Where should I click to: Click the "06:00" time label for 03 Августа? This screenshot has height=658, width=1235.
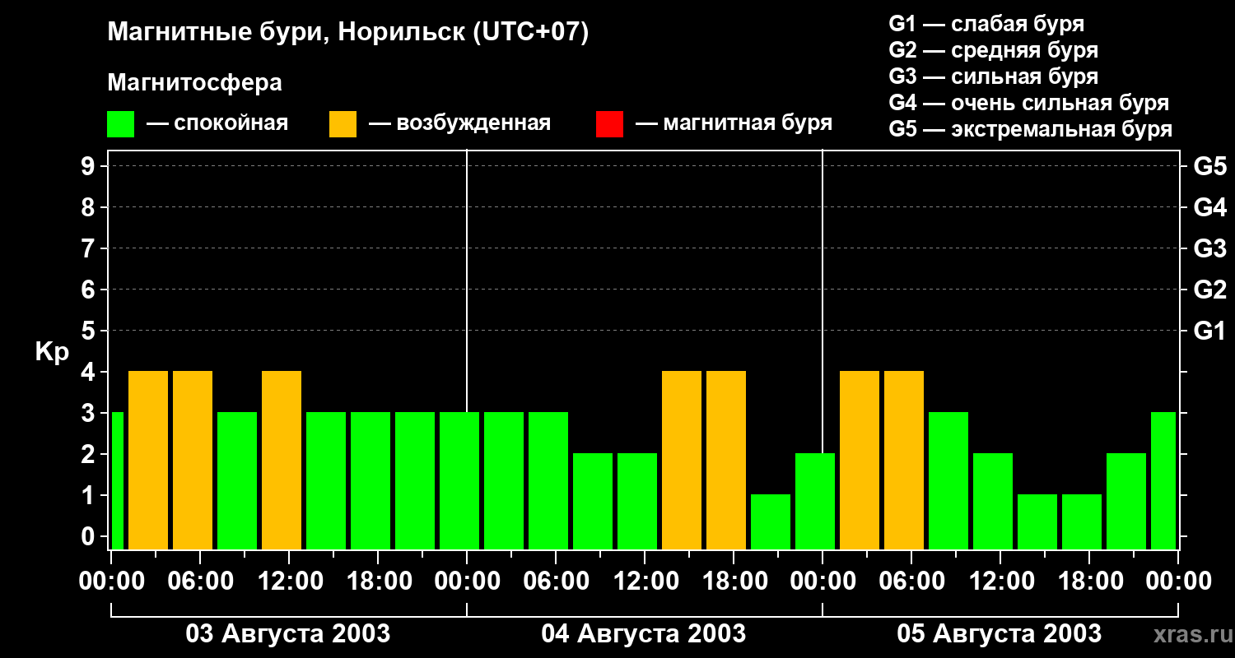(x=200, y=582)
